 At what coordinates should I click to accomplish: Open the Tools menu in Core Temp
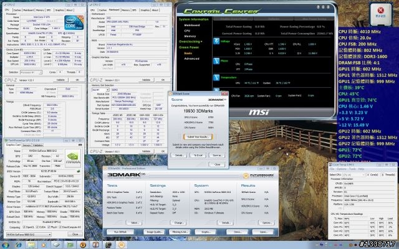click(x=352, y=169)
